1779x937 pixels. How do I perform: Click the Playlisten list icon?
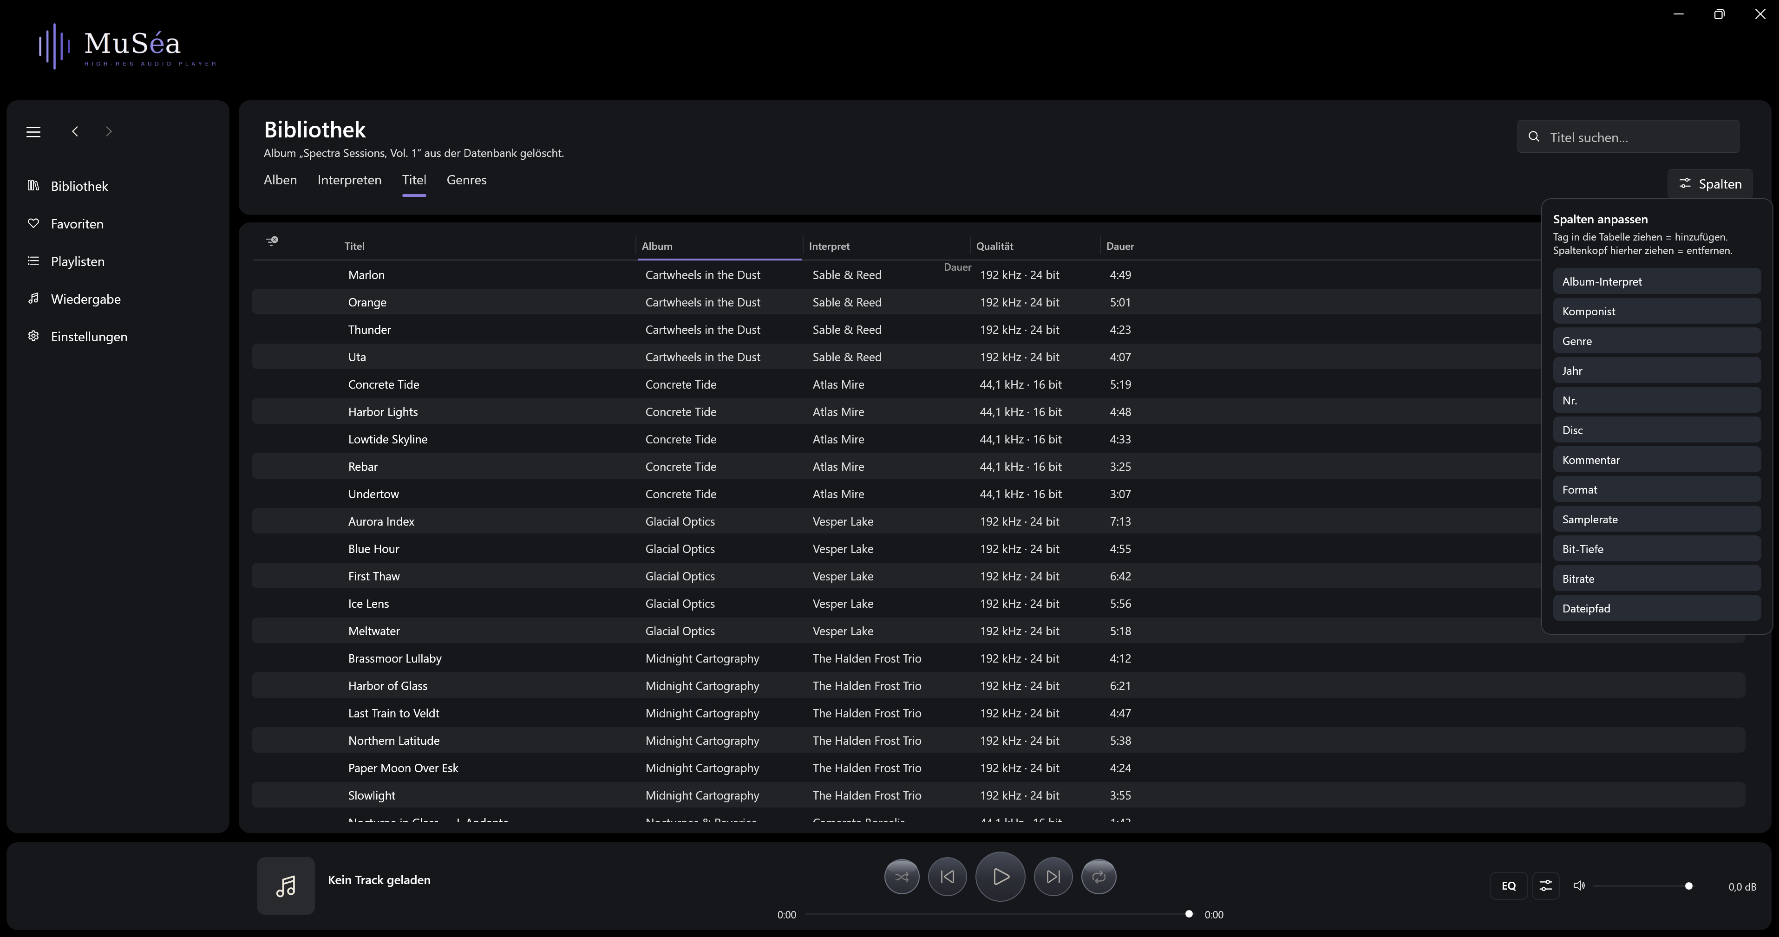click(x=33, y=260)
